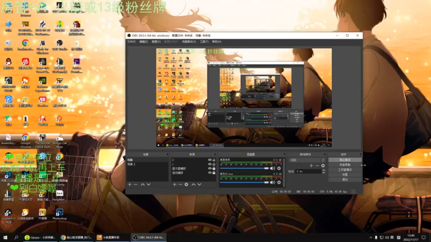
Task: Unlock the 游戏捕获 source
Action: point(214,173)
